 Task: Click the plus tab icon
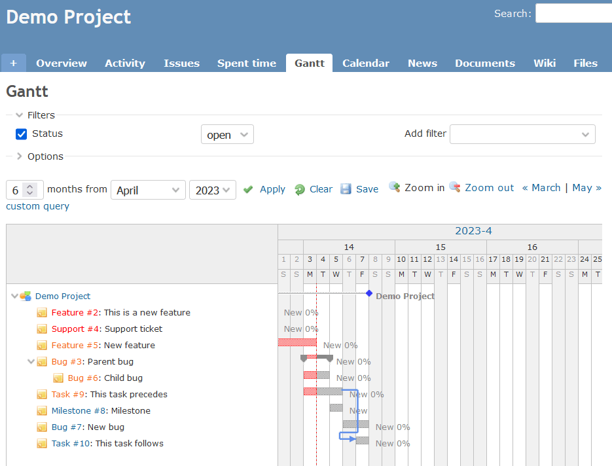coord(13,62)
